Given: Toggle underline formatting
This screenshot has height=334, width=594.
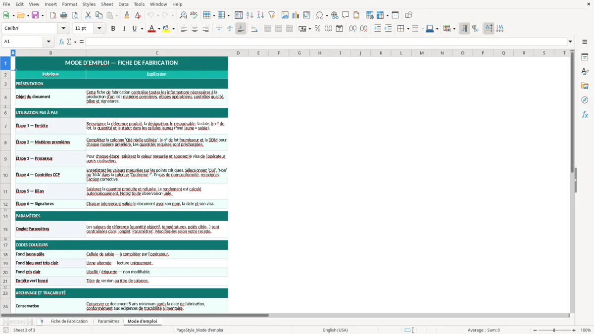Looking at the screenshot, I should (x=134, y=29).
